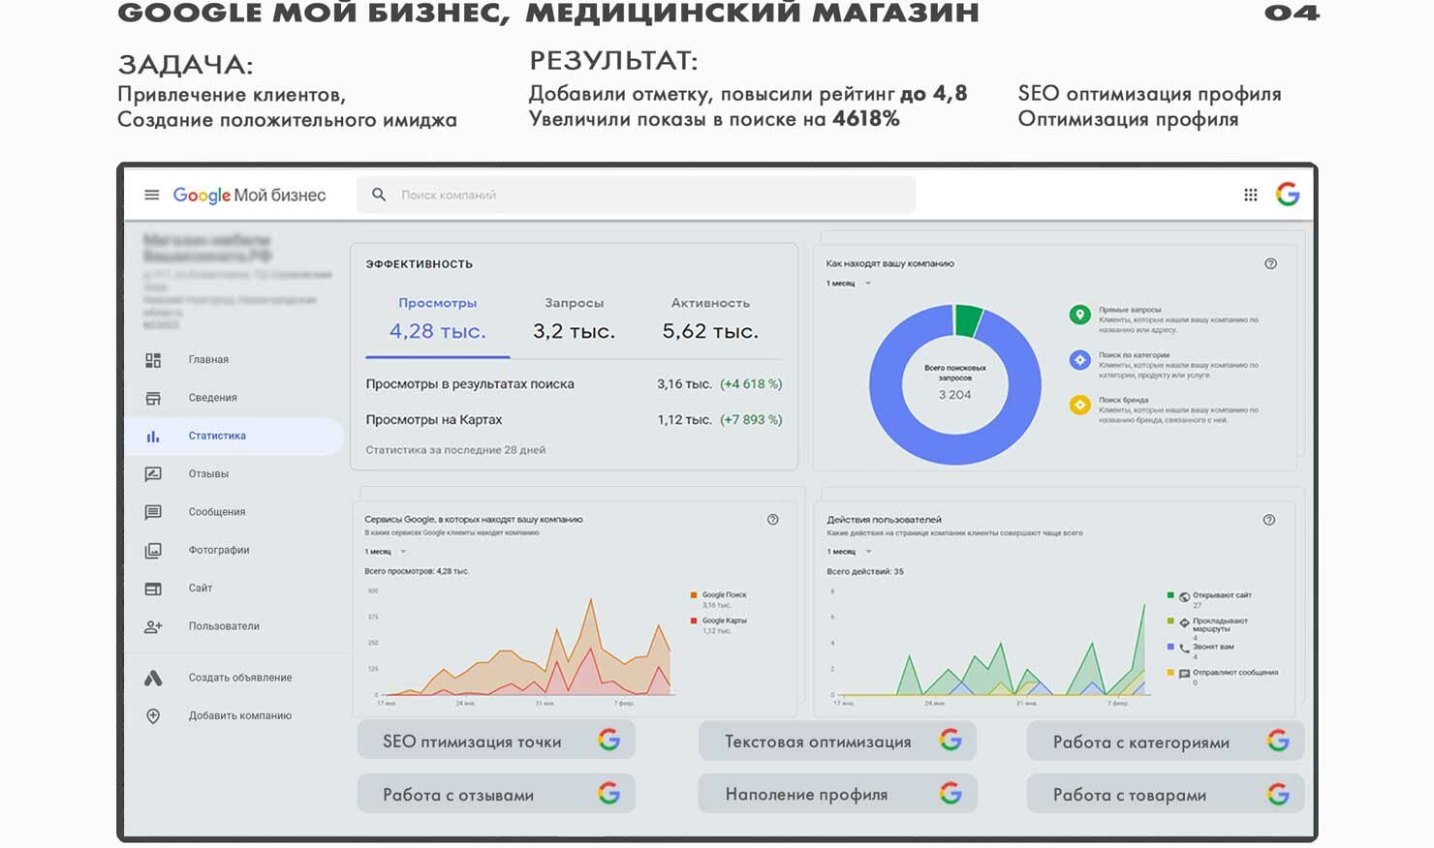Image resolution: width=1434 pixels, height=848 pixels.
Task: Click the phone icon beside Звонят вам
Action: pos(1184,648)
